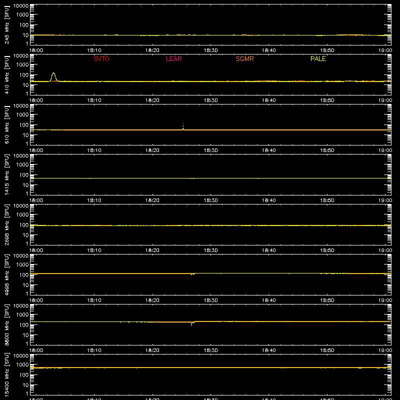The image size is (400, 400).
Task: Click the red SVTO station label
Action: click(101, 58)
